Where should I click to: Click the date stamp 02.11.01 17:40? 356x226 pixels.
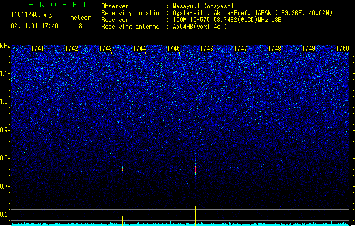pos(35,26)
